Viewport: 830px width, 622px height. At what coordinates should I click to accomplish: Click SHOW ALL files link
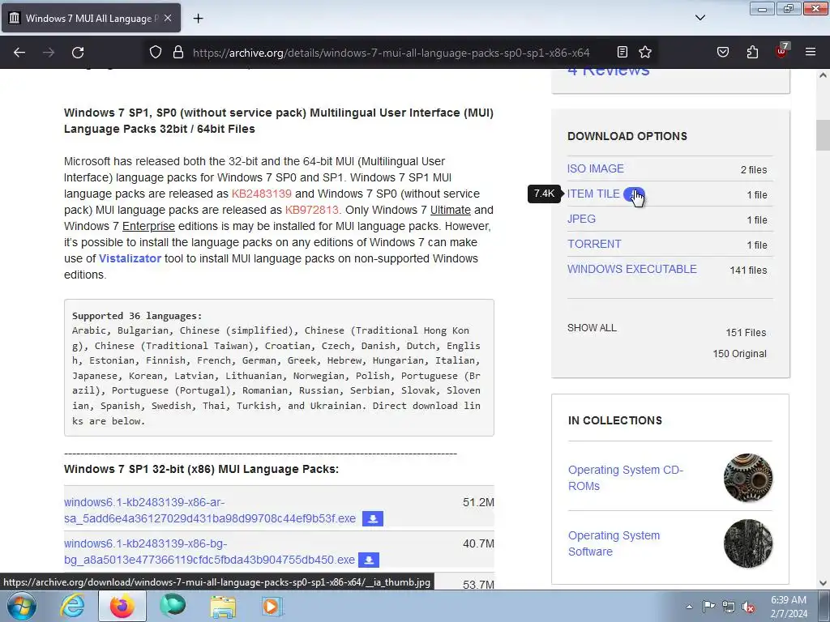(592, 328)
